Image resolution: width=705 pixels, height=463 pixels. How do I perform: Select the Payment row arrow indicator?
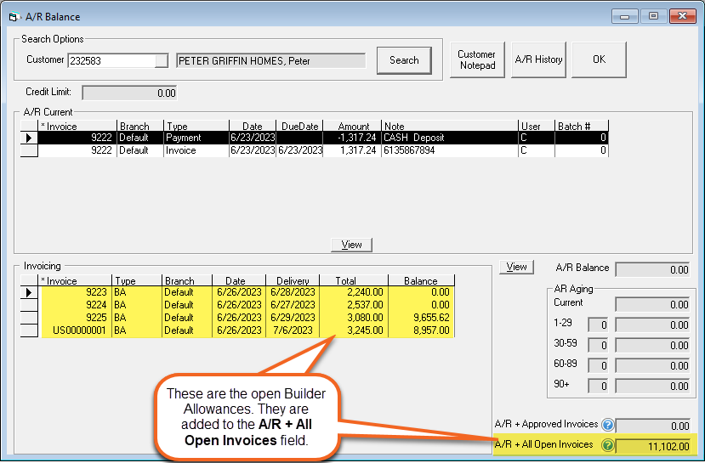click(29, 138)
